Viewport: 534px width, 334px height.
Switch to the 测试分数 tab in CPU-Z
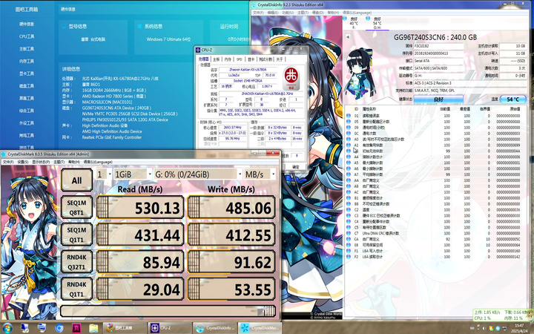(x=266, y=59)
